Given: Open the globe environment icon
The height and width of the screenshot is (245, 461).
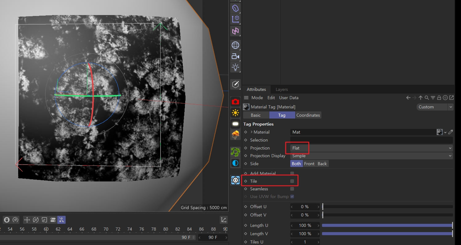Looking at the screenshot, I should coord(235,45).
